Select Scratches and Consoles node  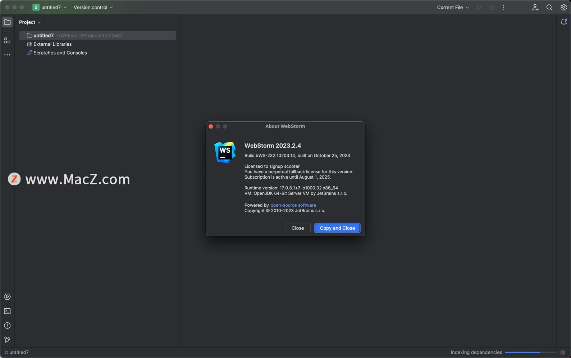click(x=60, y=53)
